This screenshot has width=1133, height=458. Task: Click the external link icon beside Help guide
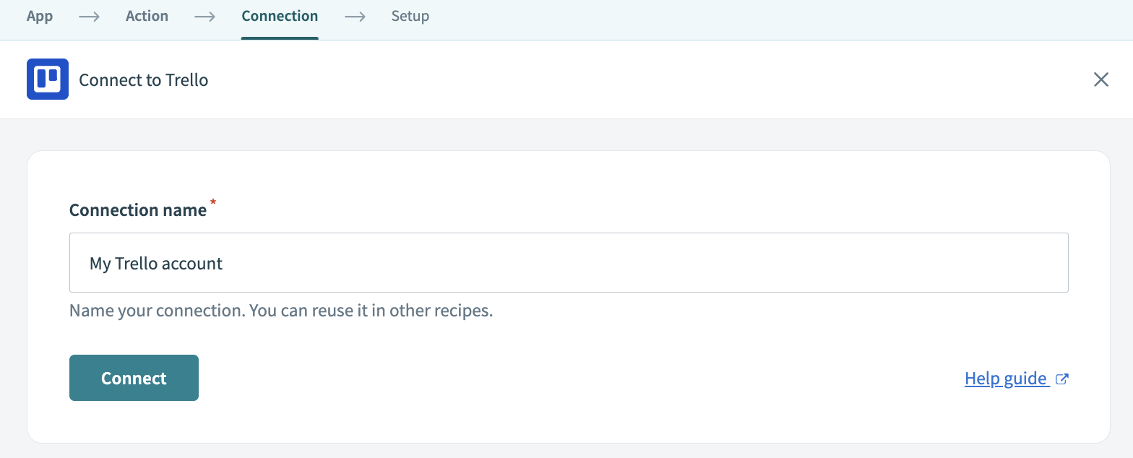pos(1062,378)
